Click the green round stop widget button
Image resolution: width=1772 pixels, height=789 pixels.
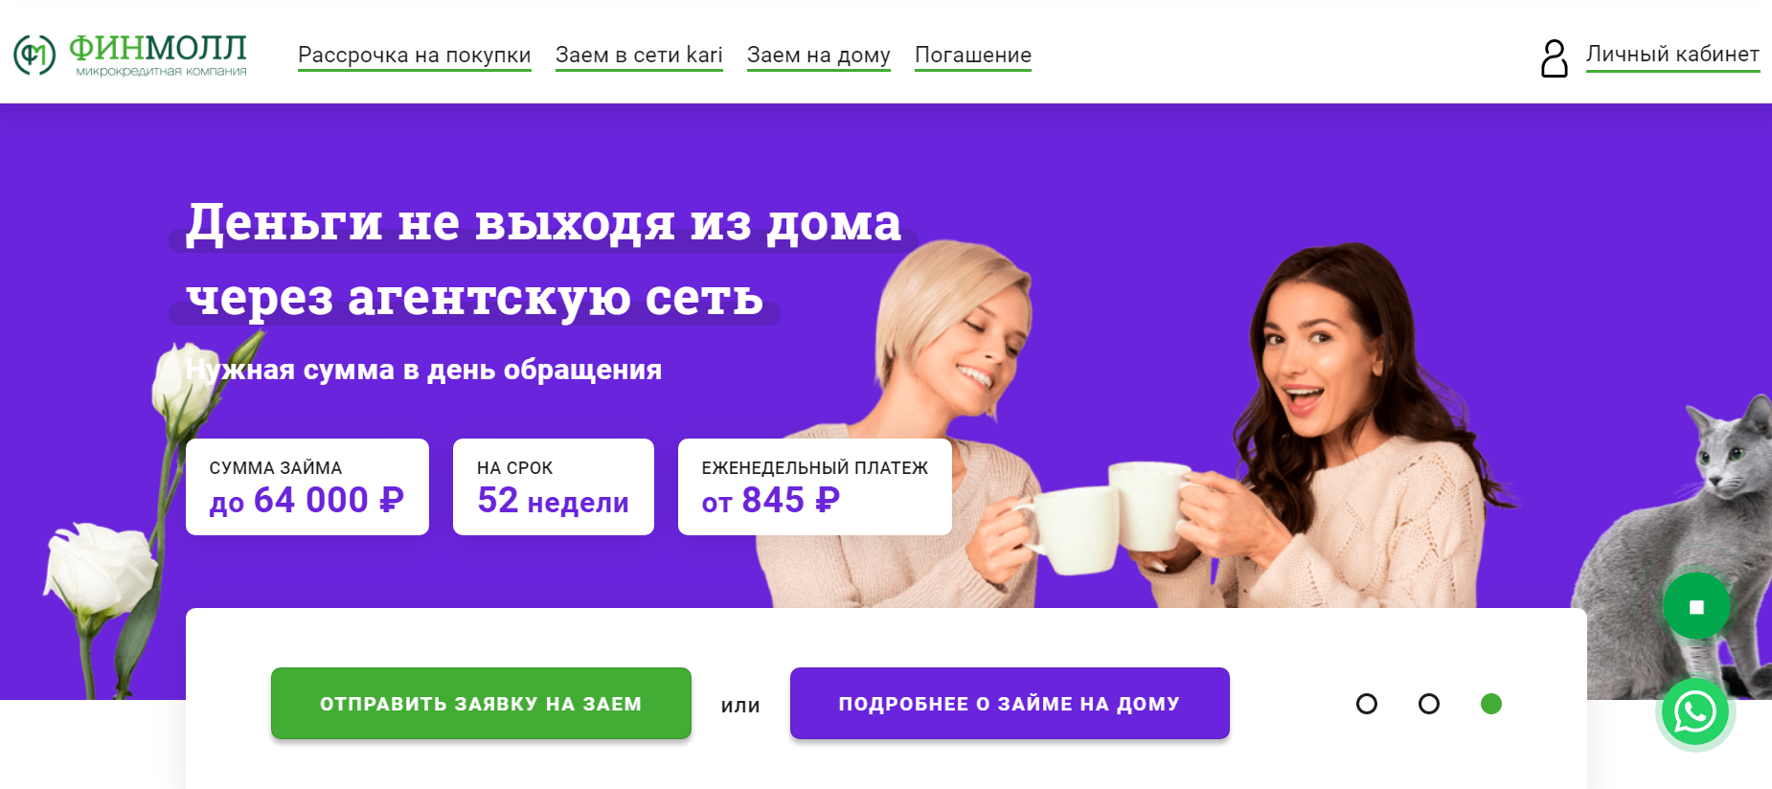[1696, 606]
